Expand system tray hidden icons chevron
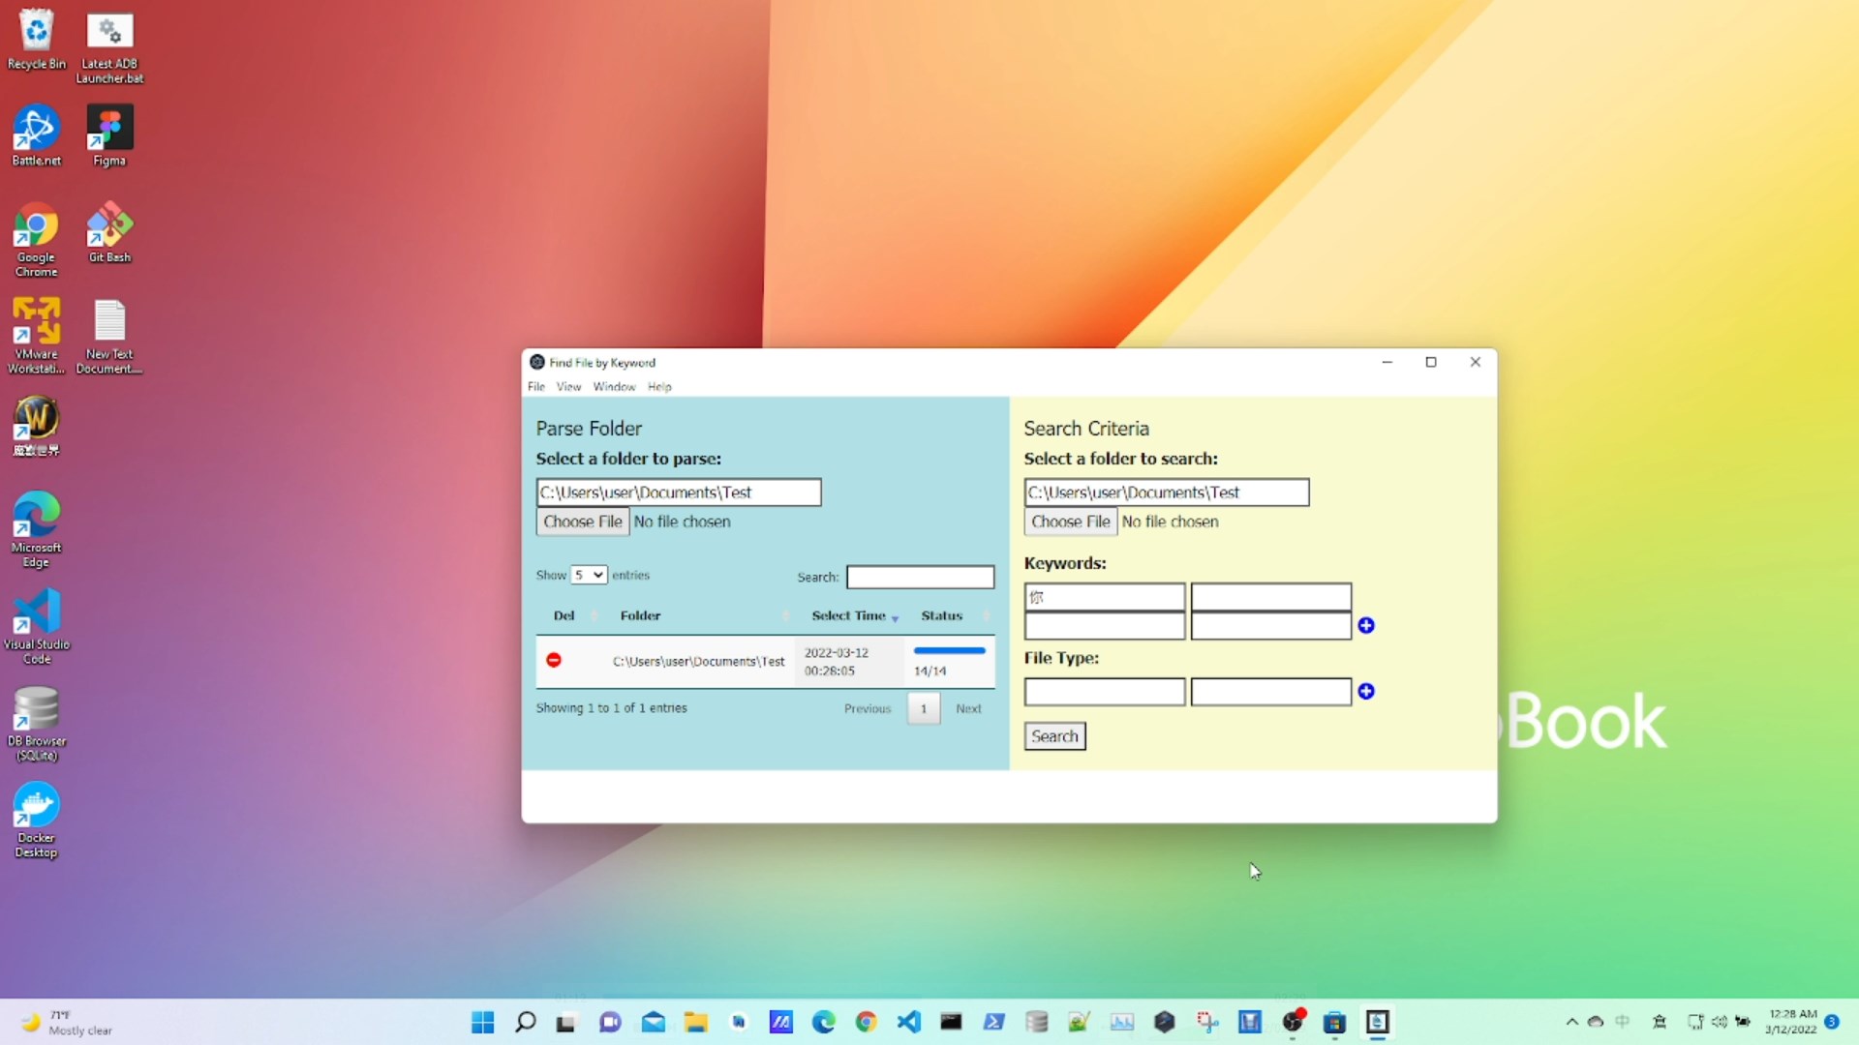1859x1045 pixels. pyautogui.click(x=1571, y=1022)
